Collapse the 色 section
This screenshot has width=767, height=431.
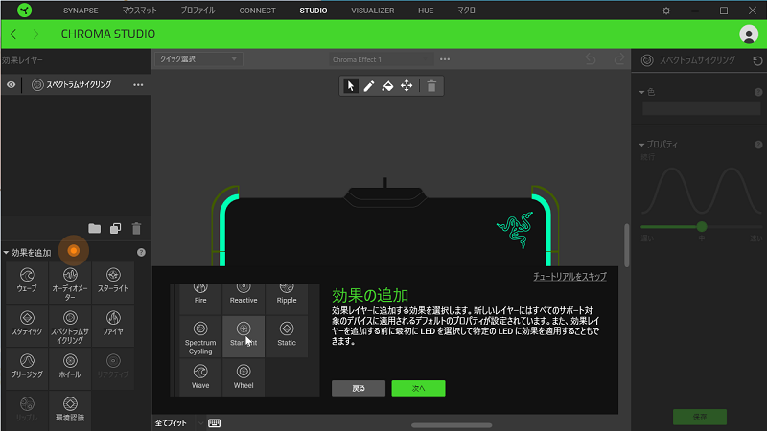[641, 92]
